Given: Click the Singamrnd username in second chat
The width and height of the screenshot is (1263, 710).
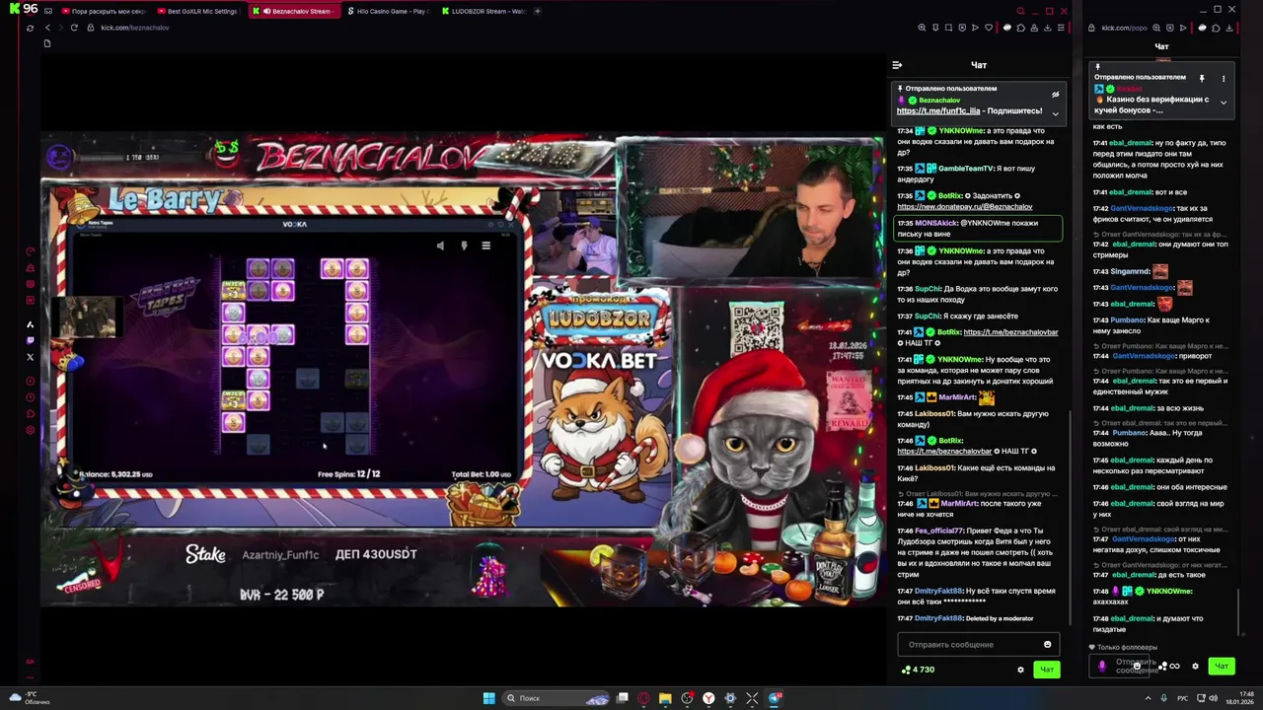Looking at the screenshot, I should pyautogui.click(x=1131, y=271).
